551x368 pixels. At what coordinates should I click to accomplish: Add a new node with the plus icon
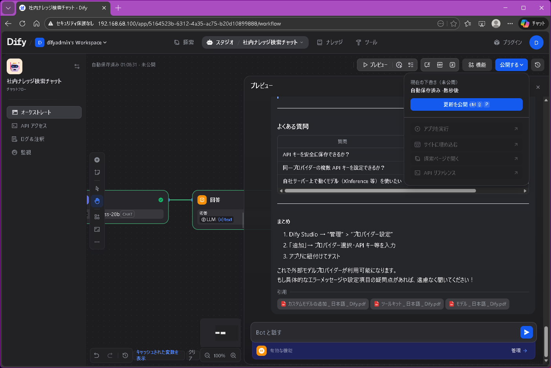97,160
